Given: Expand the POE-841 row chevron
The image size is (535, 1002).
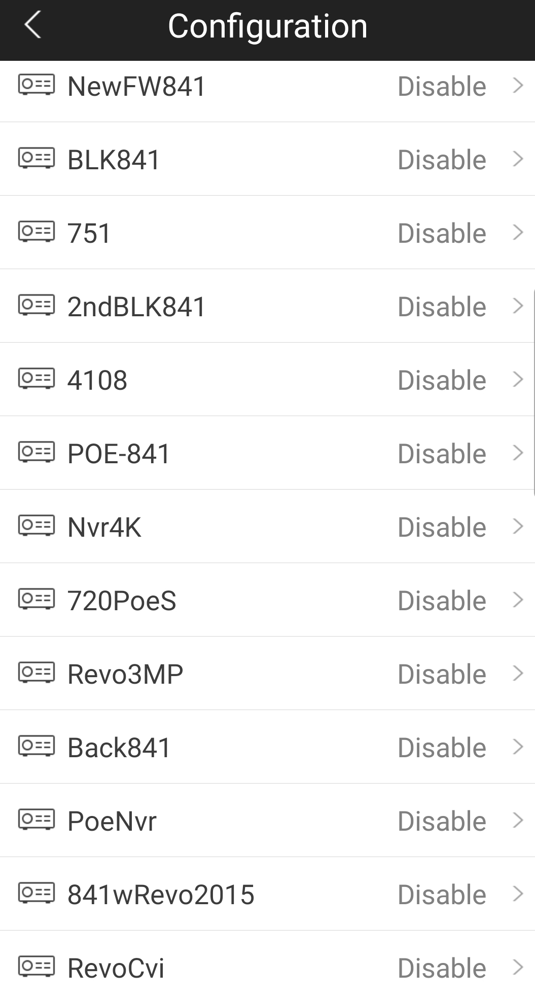Looking at the screenshot, I should (x=518, y=453).
